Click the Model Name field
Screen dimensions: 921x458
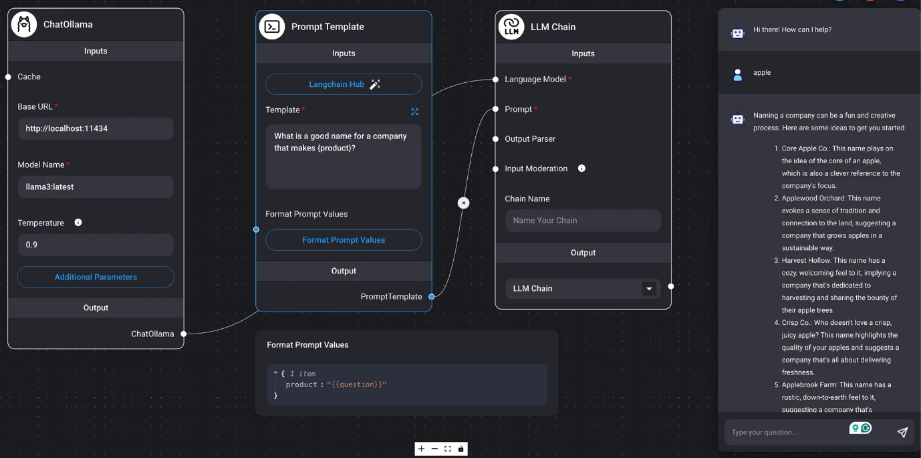96,187
